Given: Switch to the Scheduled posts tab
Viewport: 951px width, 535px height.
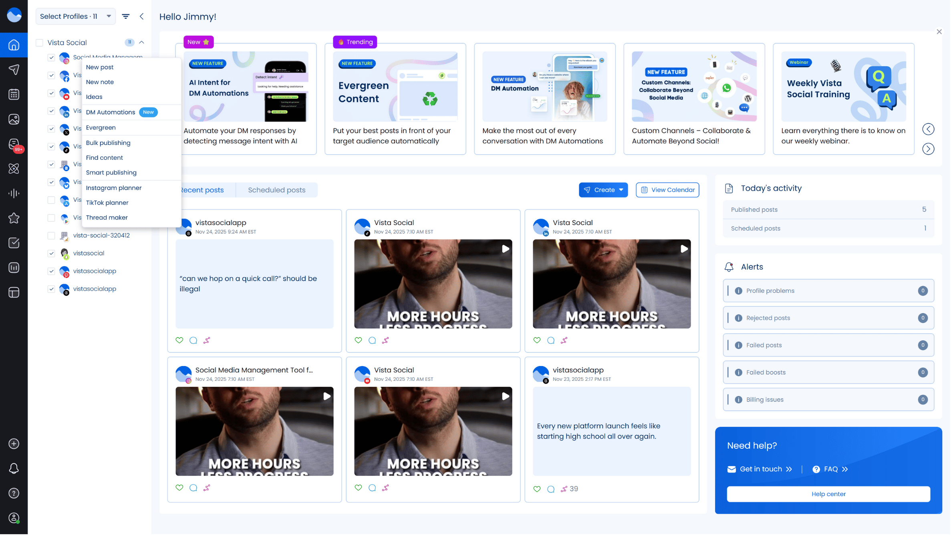Looking at the screenshot, I should (x=276, y=190).
